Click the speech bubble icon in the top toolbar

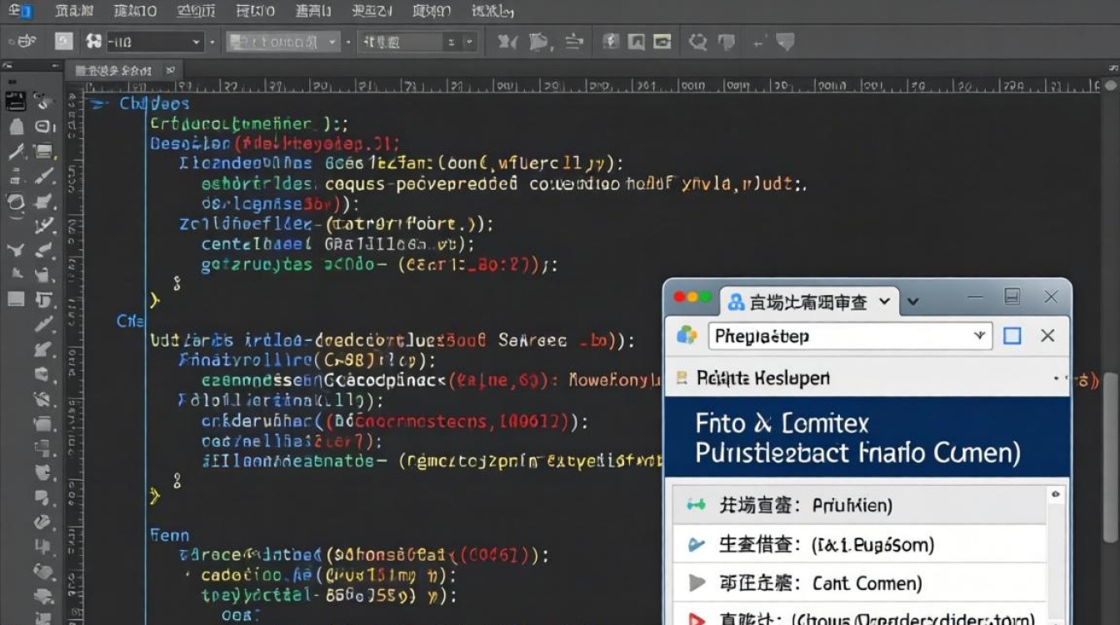[x=784, y=42]
